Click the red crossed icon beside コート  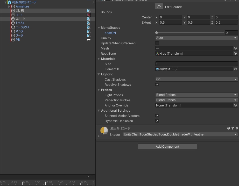(89, 15)
